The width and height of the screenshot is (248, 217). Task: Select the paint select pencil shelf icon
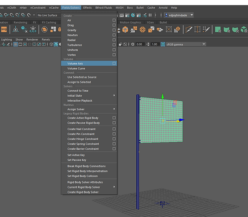206,29
